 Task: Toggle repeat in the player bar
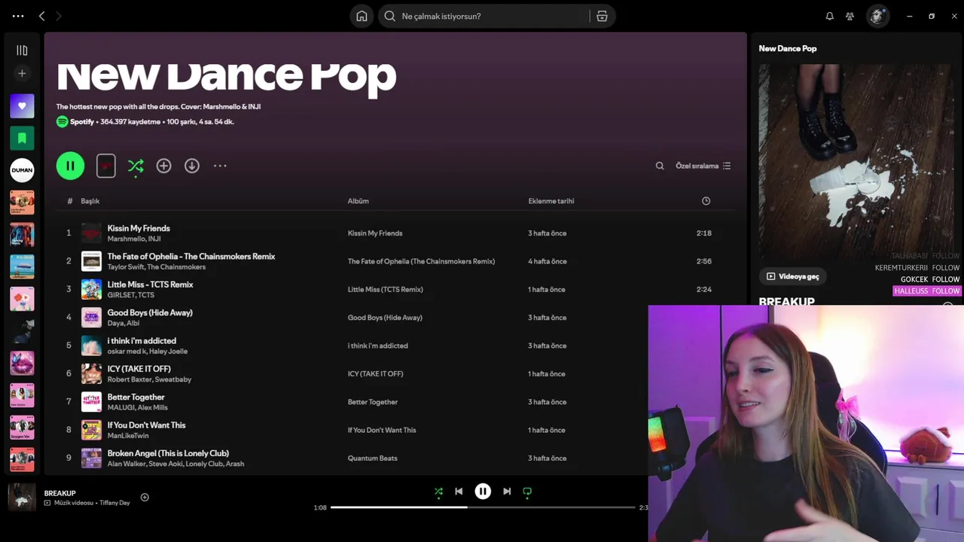pos(527,492)
